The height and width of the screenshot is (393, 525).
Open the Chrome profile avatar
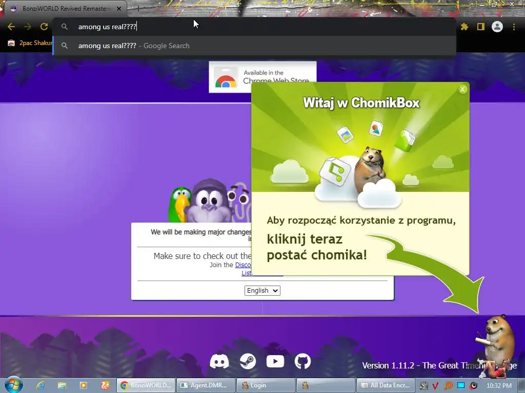pyautogui.click(x=497, y=27)
